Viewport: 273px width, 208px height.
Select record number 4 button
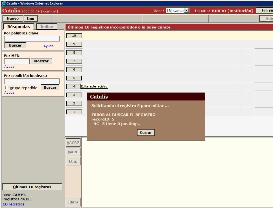point(74,87)
